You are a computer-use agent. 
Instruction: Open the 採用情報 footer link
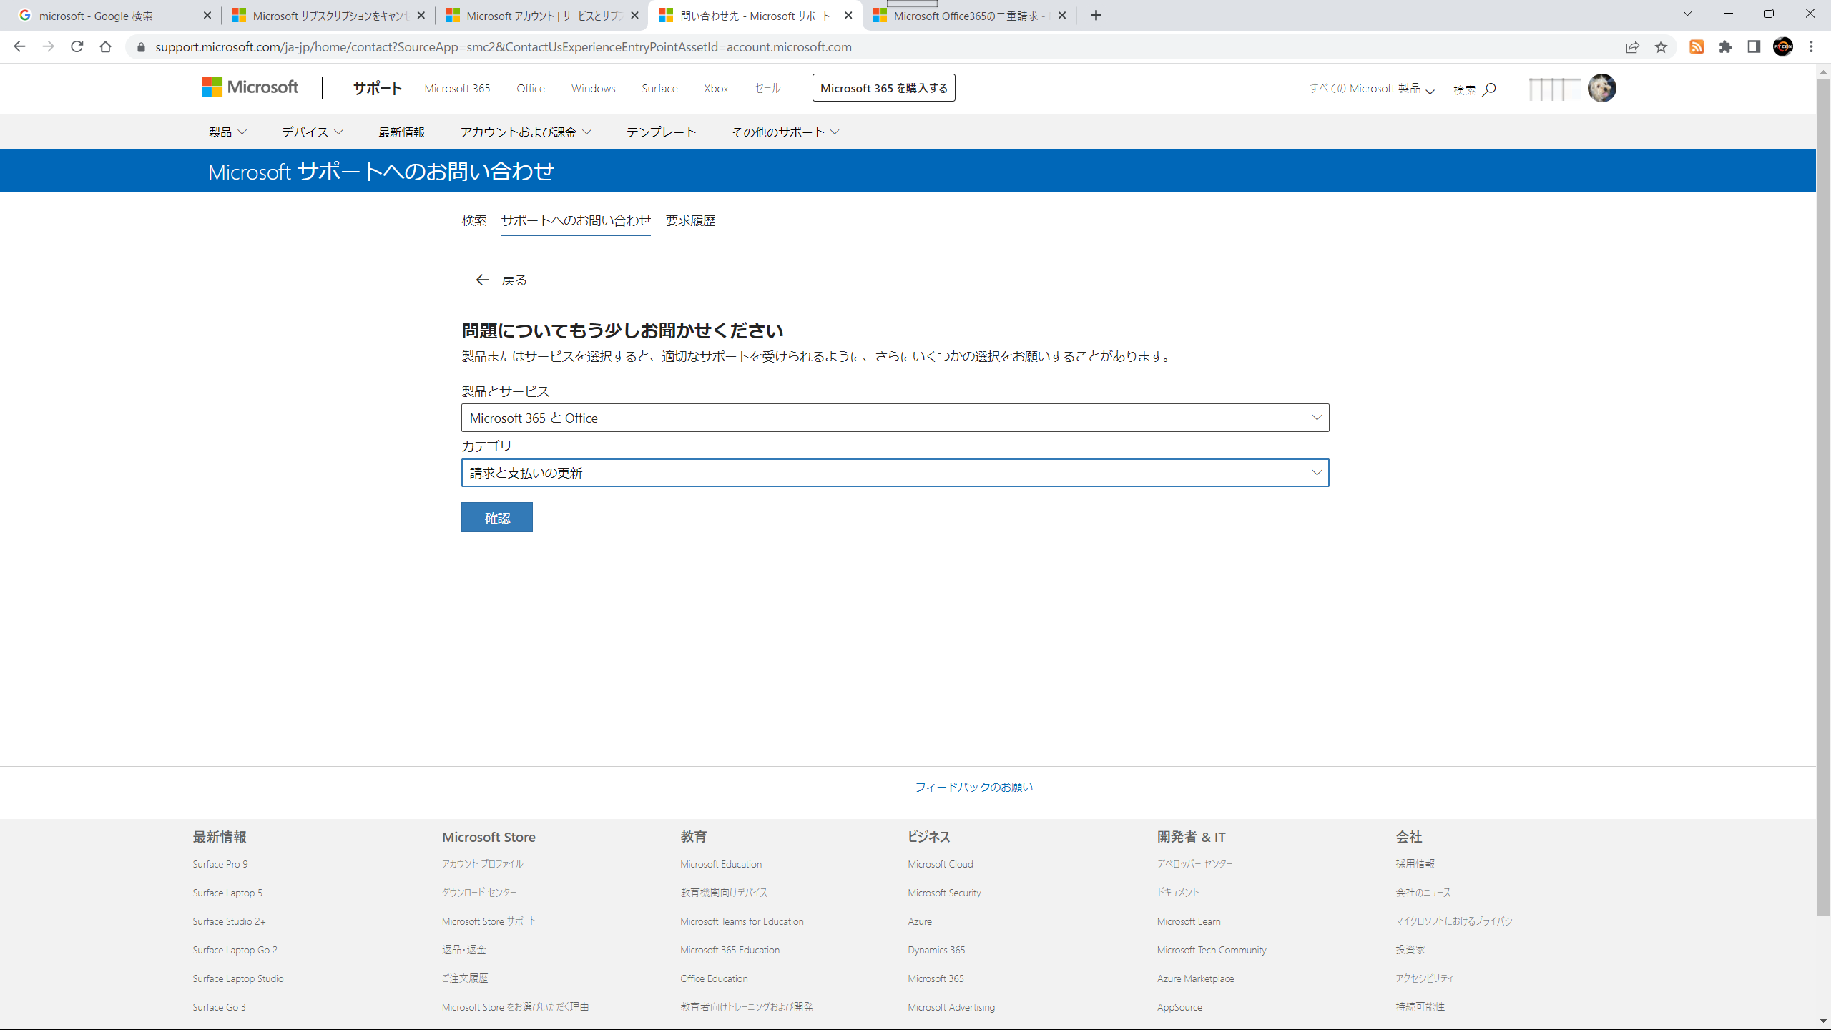pos(1415,864)
